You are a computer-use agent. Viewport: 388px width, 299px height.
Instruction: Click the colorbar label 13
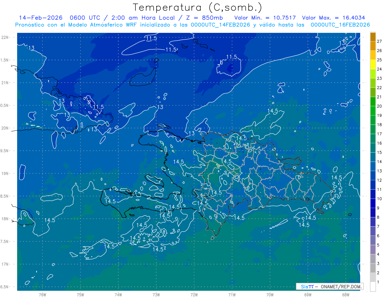(379, 171)
